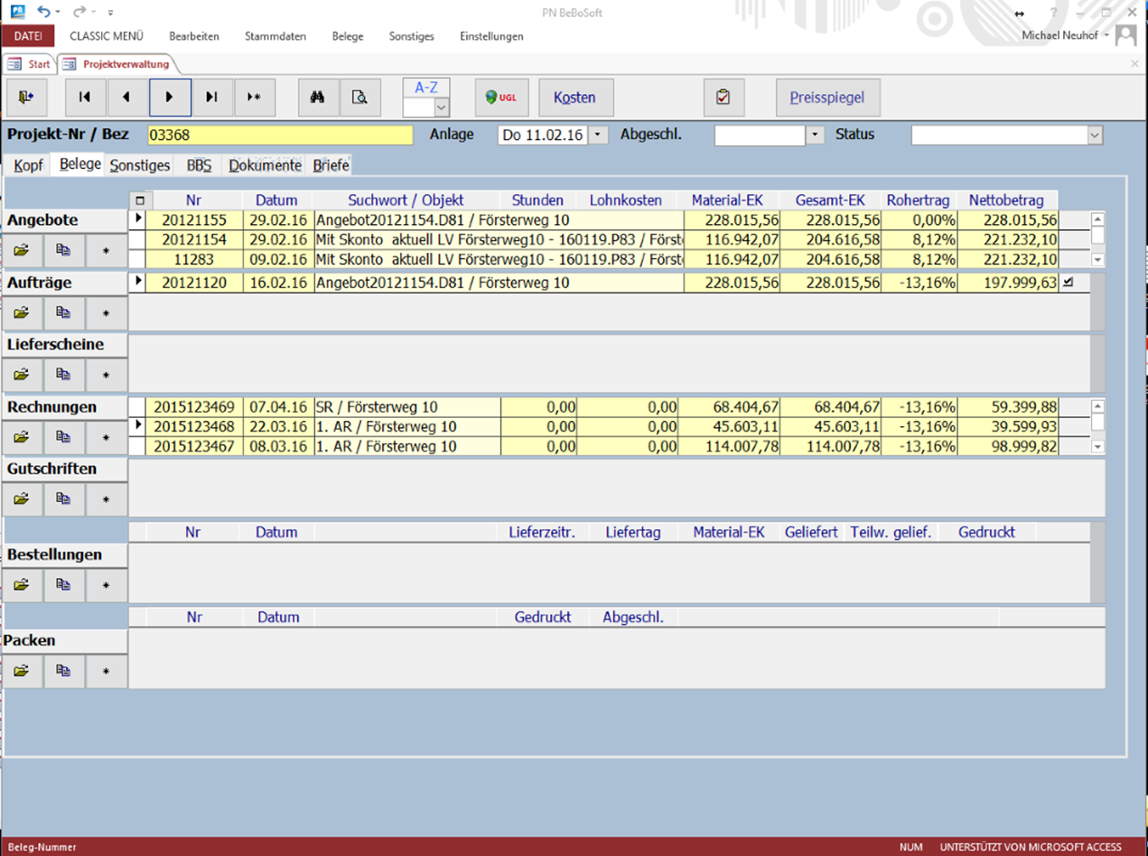The width and height of the screenshot is (1148, 856).
Task: Click the page preview magnifier icon
Action: click(359, 98)
